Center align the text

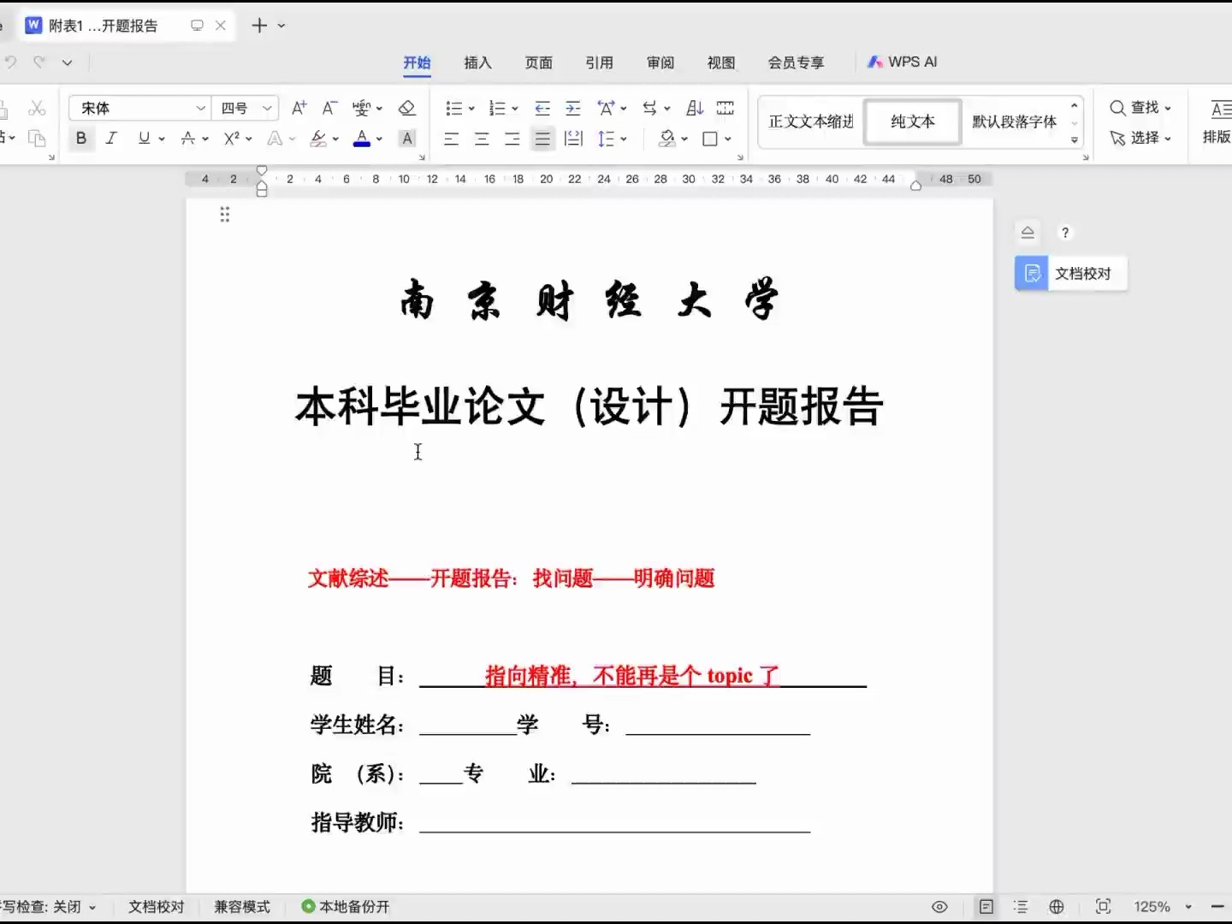click(x=482, y=139)
